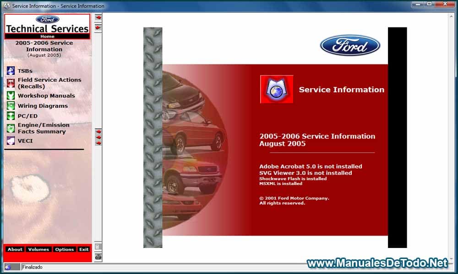Click the Engine/Emission Facts Summary icon
Screen dimensions: 458x274
click(10, 128)
